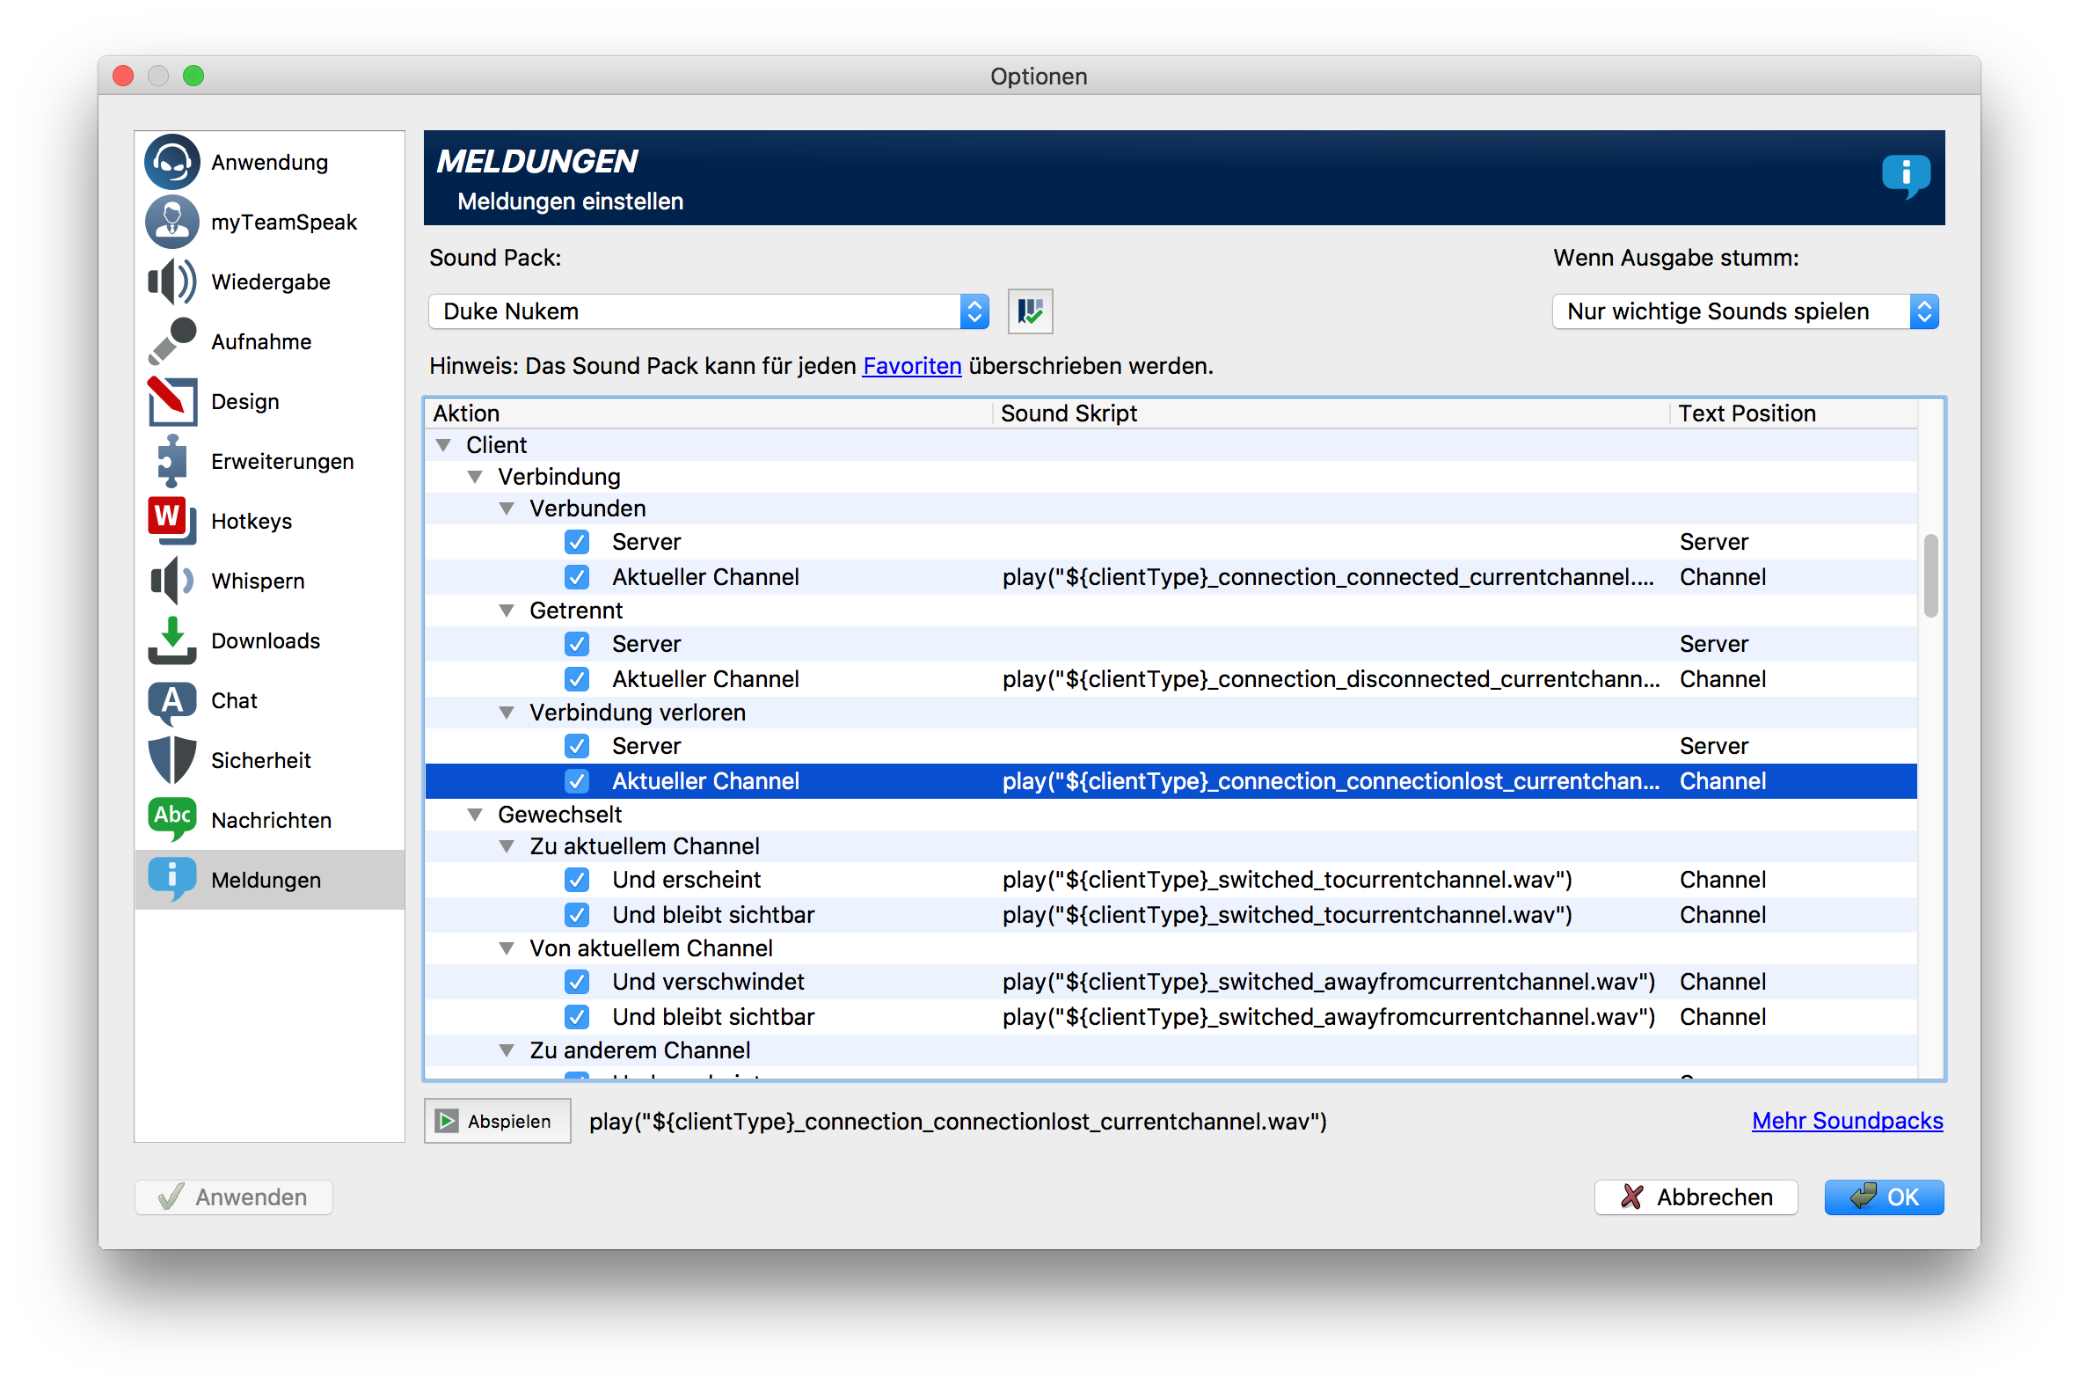Click the Text Position column header
Viewport: 2079px width, 1390px height.
point(1794,413)
